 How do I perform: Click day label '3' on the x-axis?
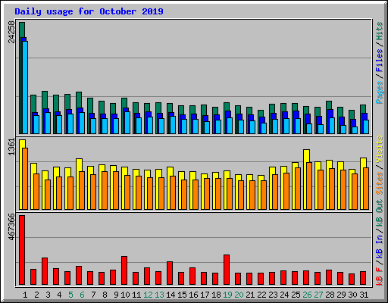click(x=48, y=295)
